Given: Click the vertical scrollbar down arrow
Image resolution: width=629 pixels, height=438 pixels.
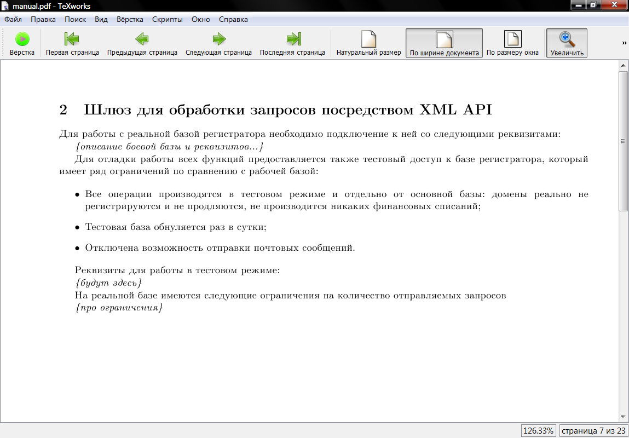Looking at the screenshot, I should point(623,417).
